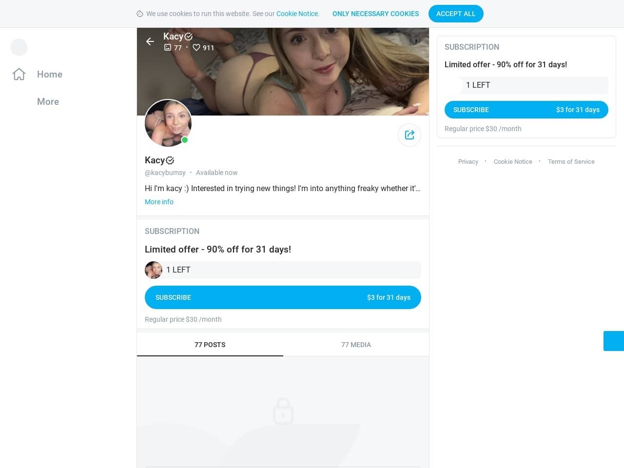Click the lock icon in posts area
Screen dimensions: 624x468
tap(283, 411)
